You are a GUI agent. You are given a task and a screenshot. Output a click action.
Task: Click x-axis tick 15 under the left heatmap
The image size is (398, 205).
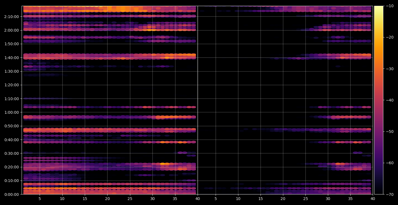click(85, 199)
